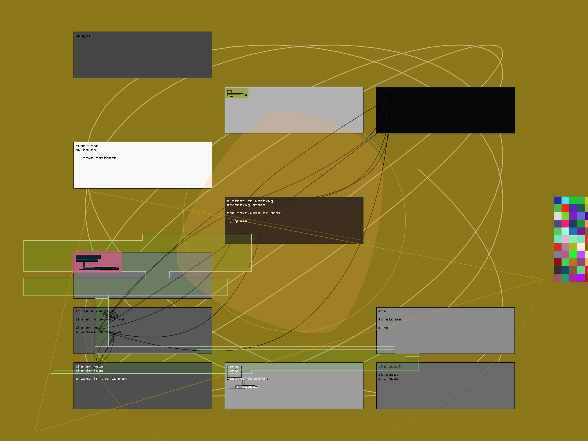Image resolution: width=588 pixels, height=441 pixels.
Task: Click 'the thickness of door' line
Action: (254, 213)
